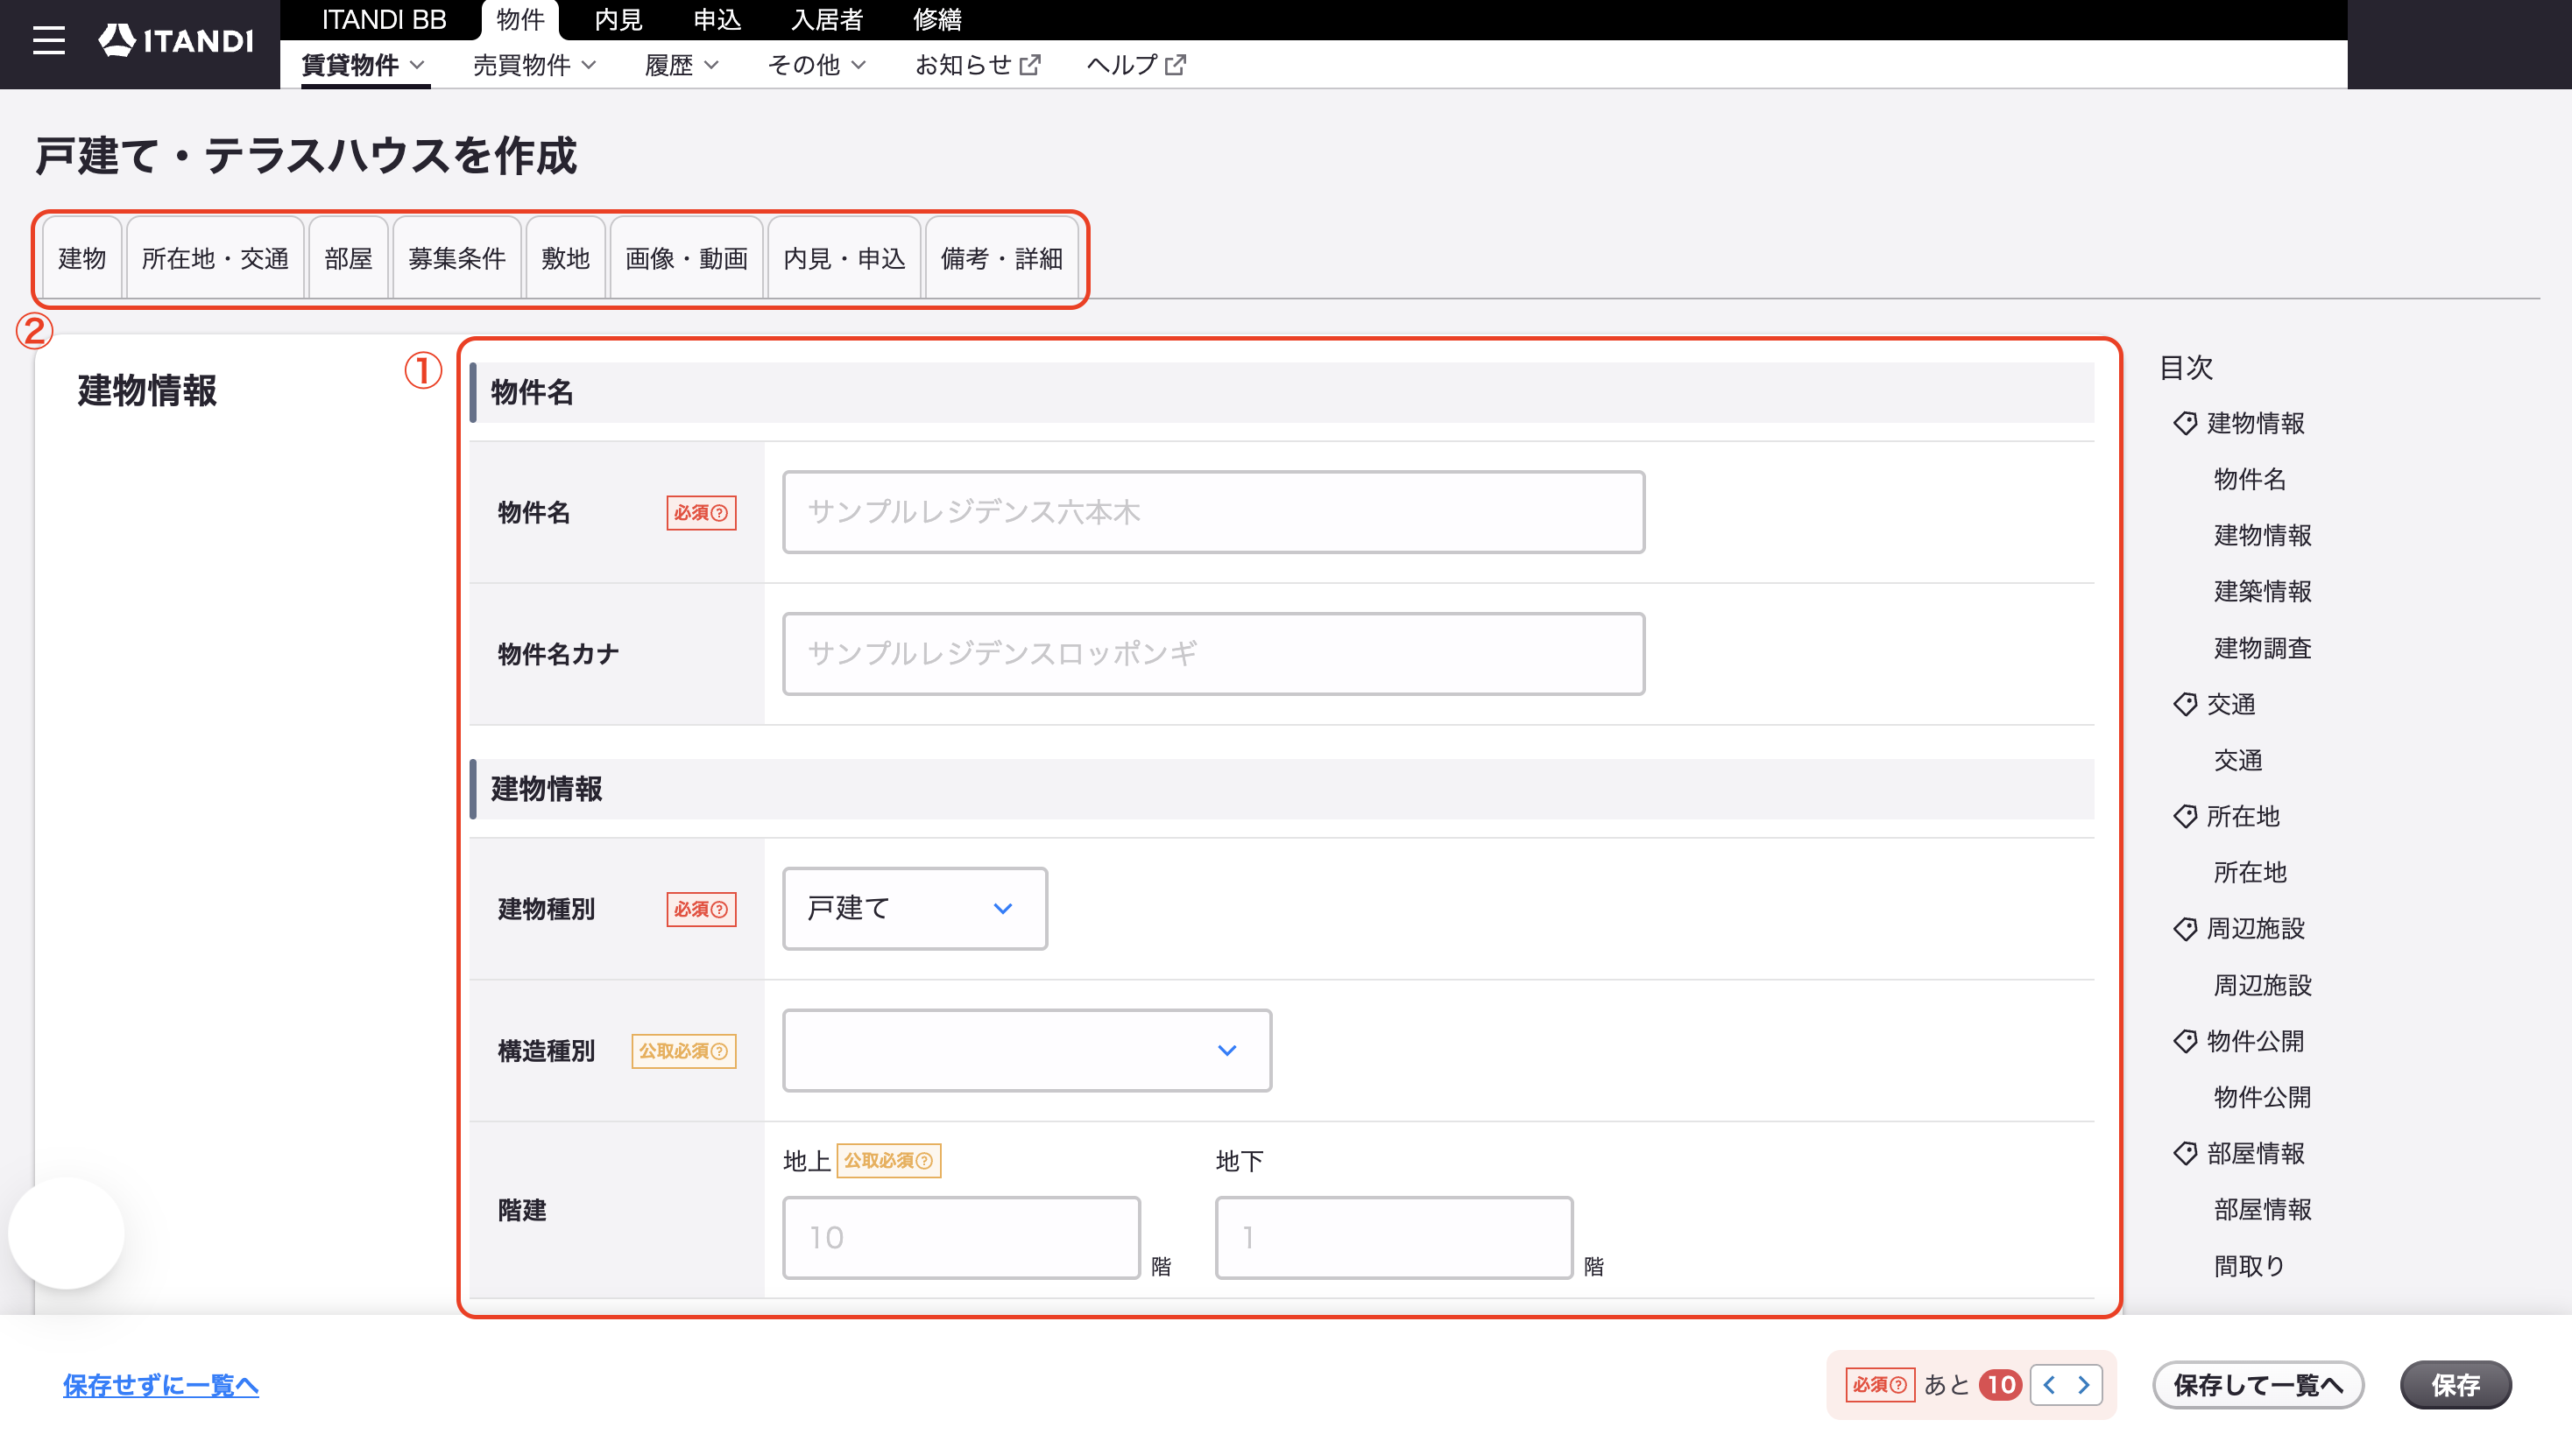Jump to 建物情報 heading in 目次

click(2256, 424)
